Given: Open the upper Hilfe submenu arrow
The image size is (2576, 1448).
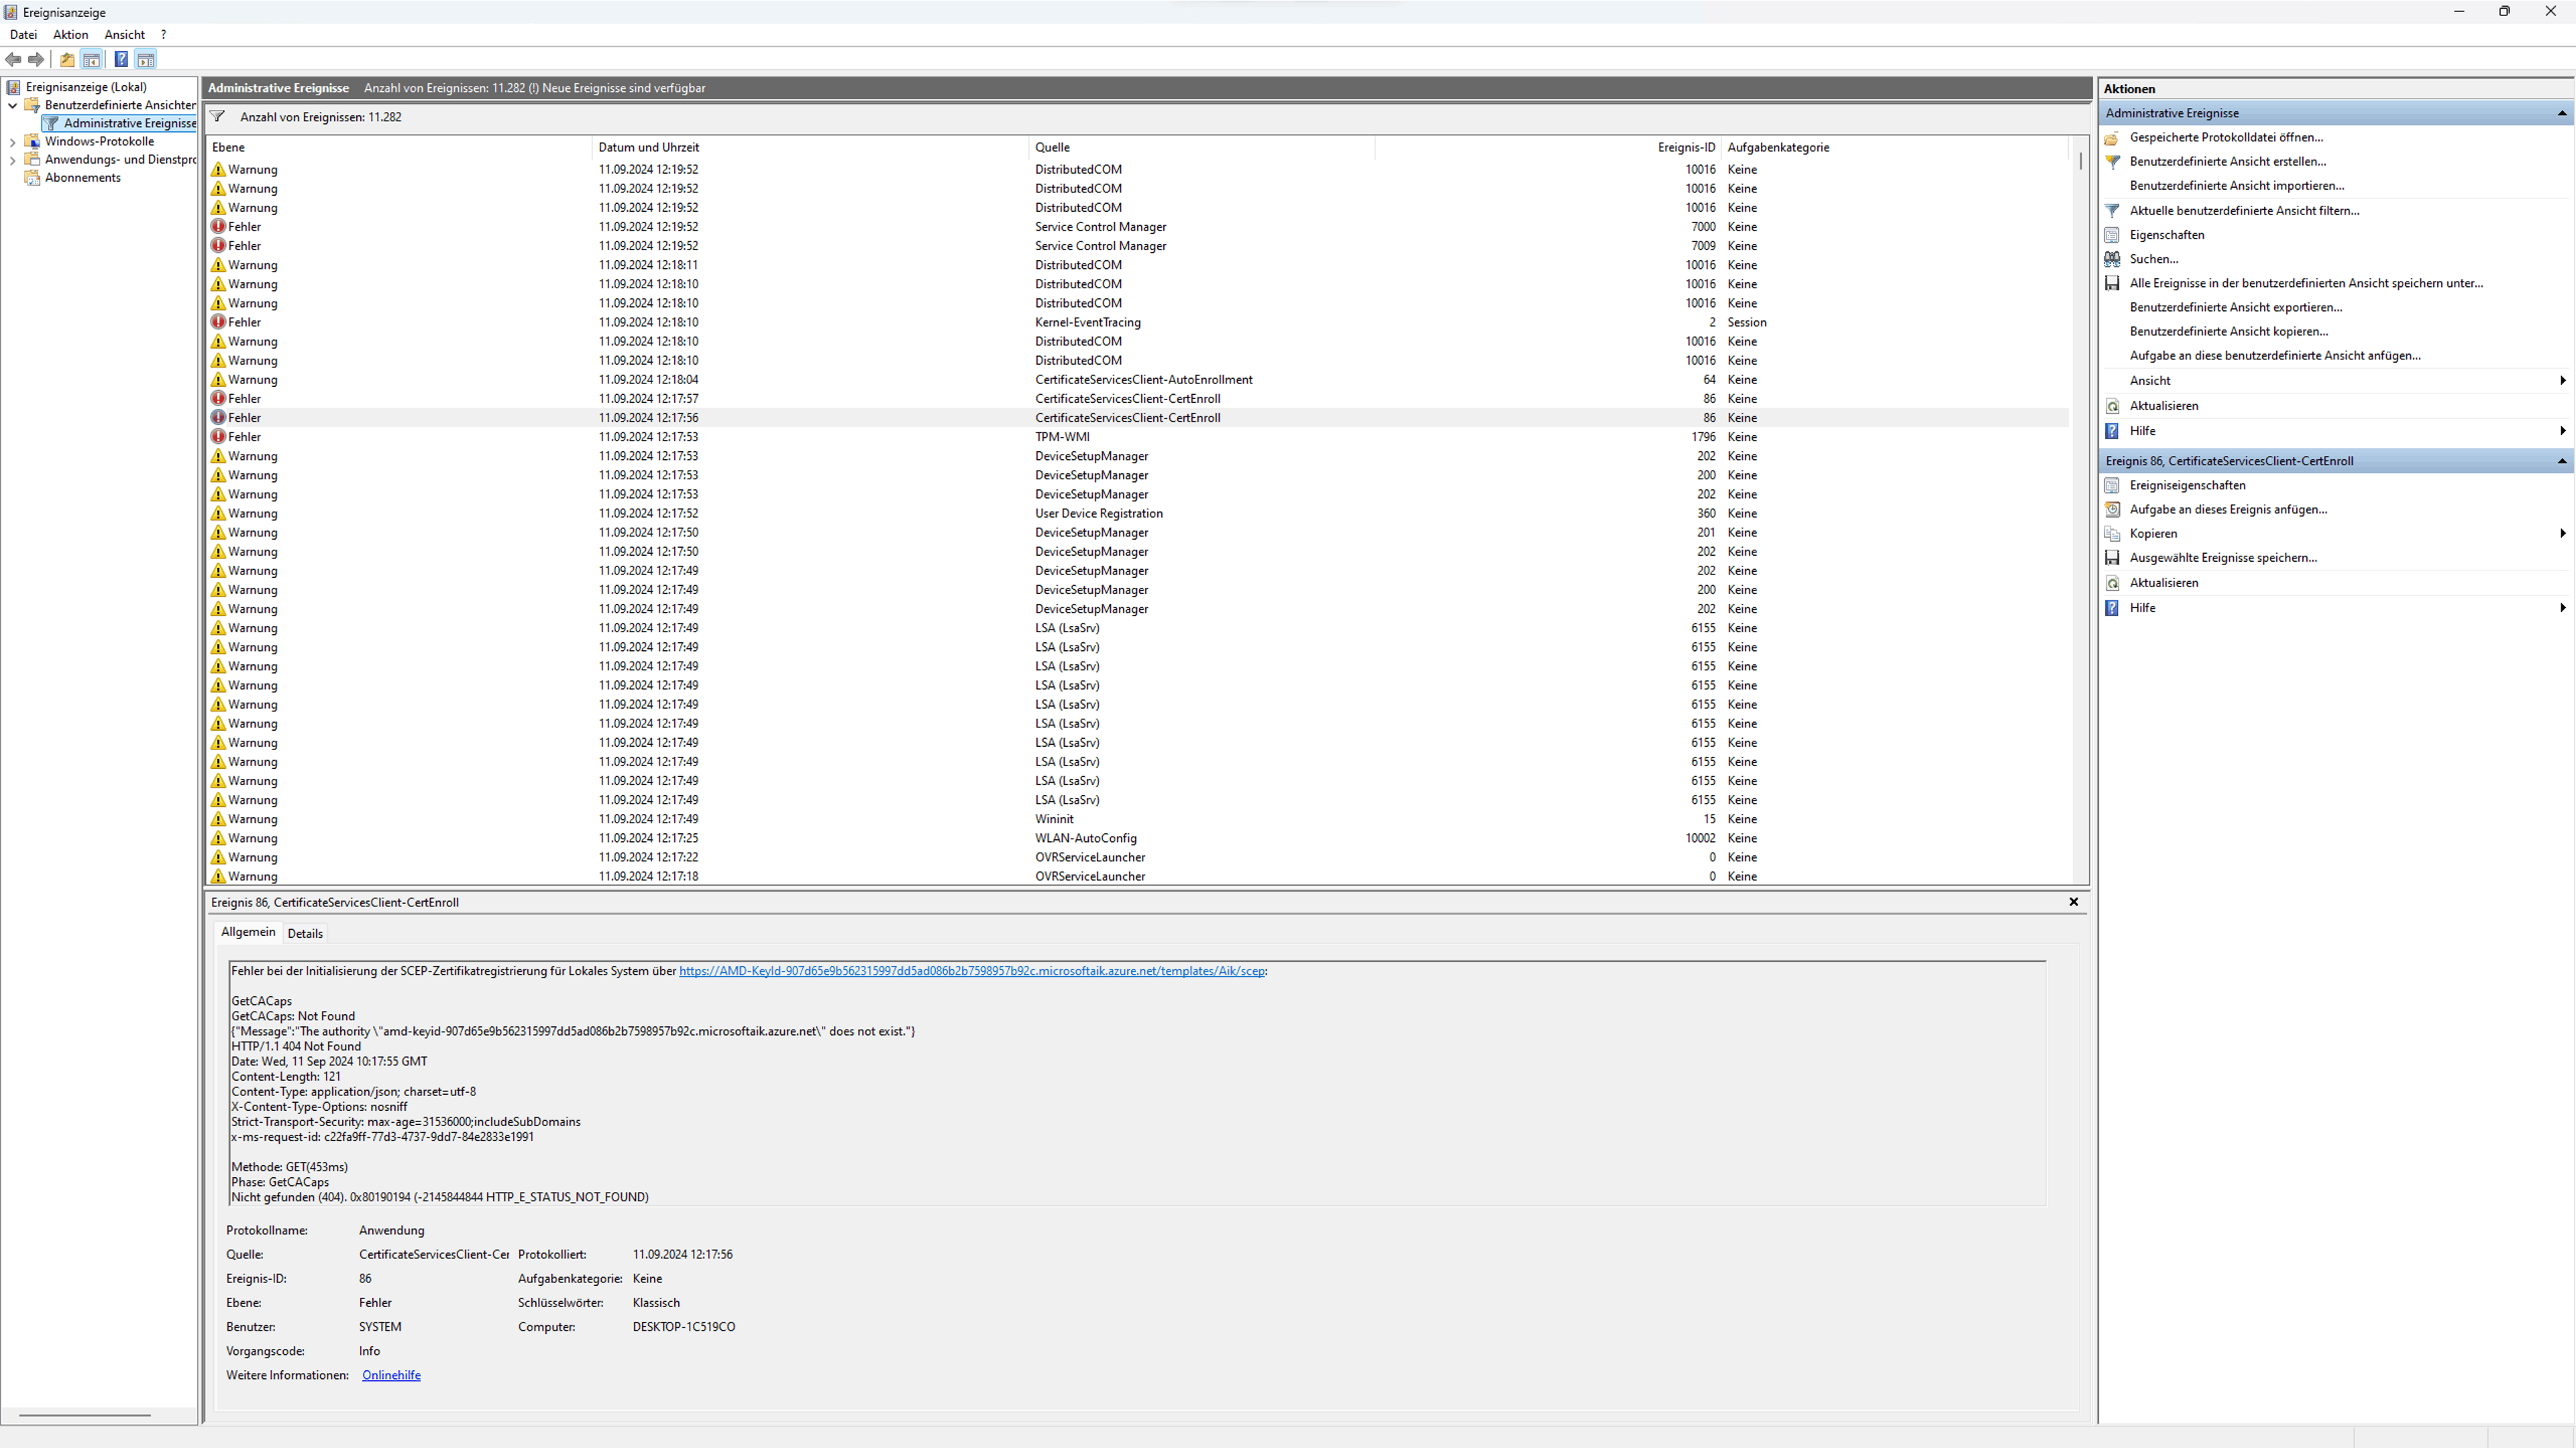Looking at the screenshot, I should (2562, 430).
